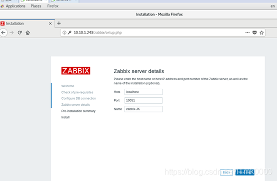277x181 pixels.
Task: Show site information icon in address bar
Action: 64,33
